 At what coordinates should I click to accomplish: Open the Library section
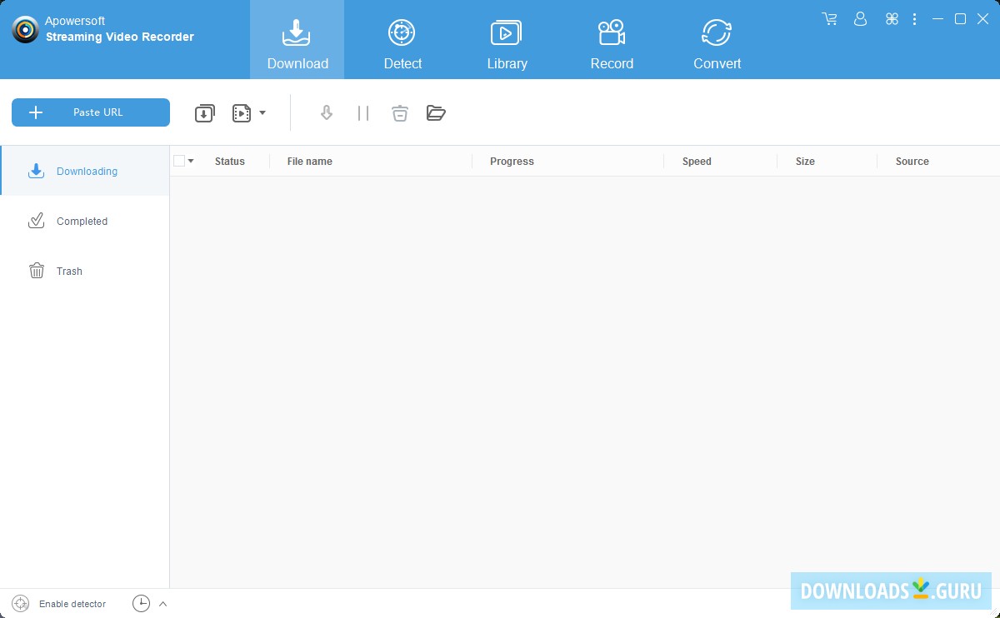pyautogui.click(x=507, y=39)
